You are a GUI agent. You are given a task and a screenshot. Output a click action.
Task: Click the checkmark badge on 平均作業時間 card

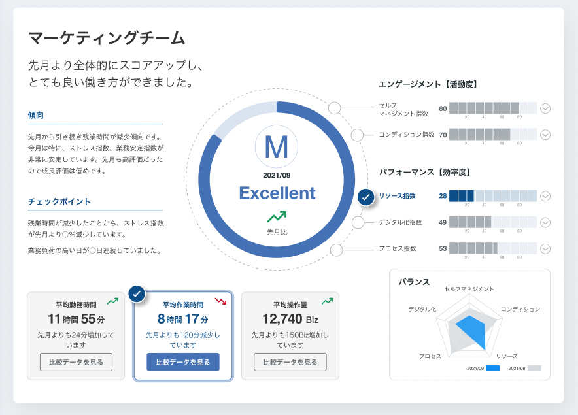pos(137,295)
